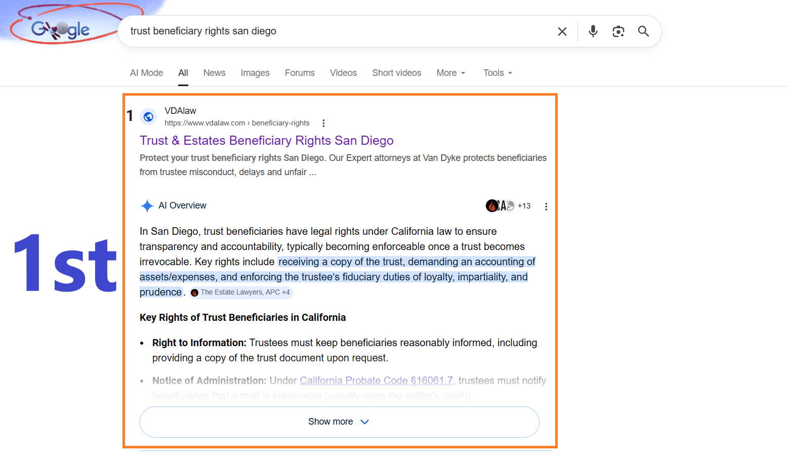Switch to the News tab
Screen dimensions: 787x458
point(214,73)
